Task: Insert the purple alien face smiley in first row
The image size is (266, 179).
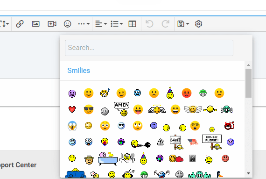Action: pos(72,93)
